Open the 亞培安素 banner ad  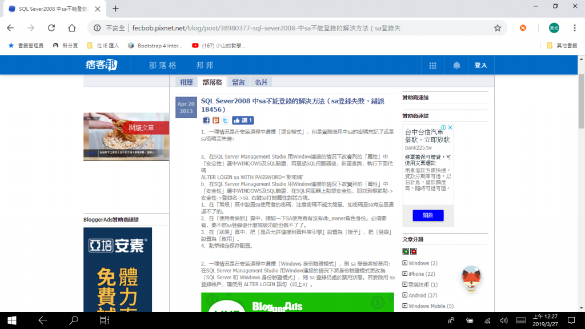(118, 270)
